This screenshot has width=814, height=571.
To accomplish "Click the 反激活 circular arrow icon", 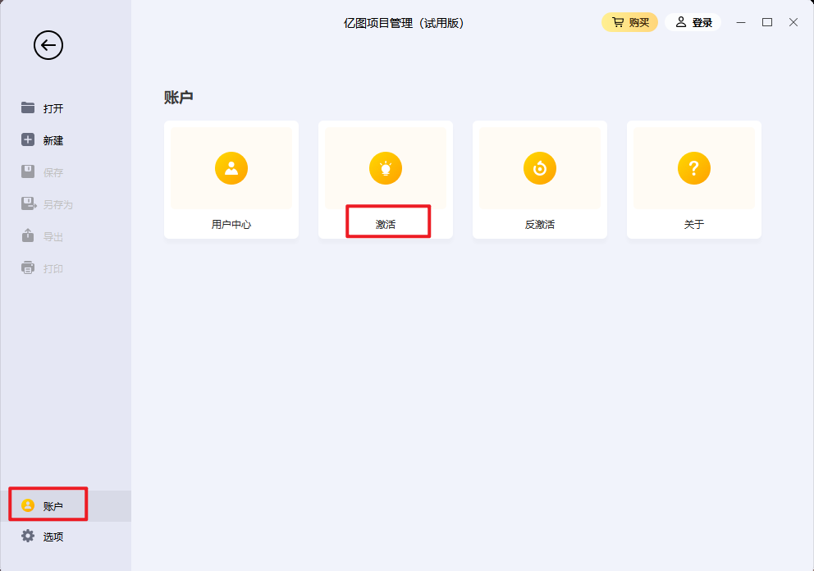I will (540, 168).
